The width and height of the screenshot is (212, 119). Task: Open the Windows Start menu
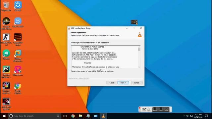(4, 116)
